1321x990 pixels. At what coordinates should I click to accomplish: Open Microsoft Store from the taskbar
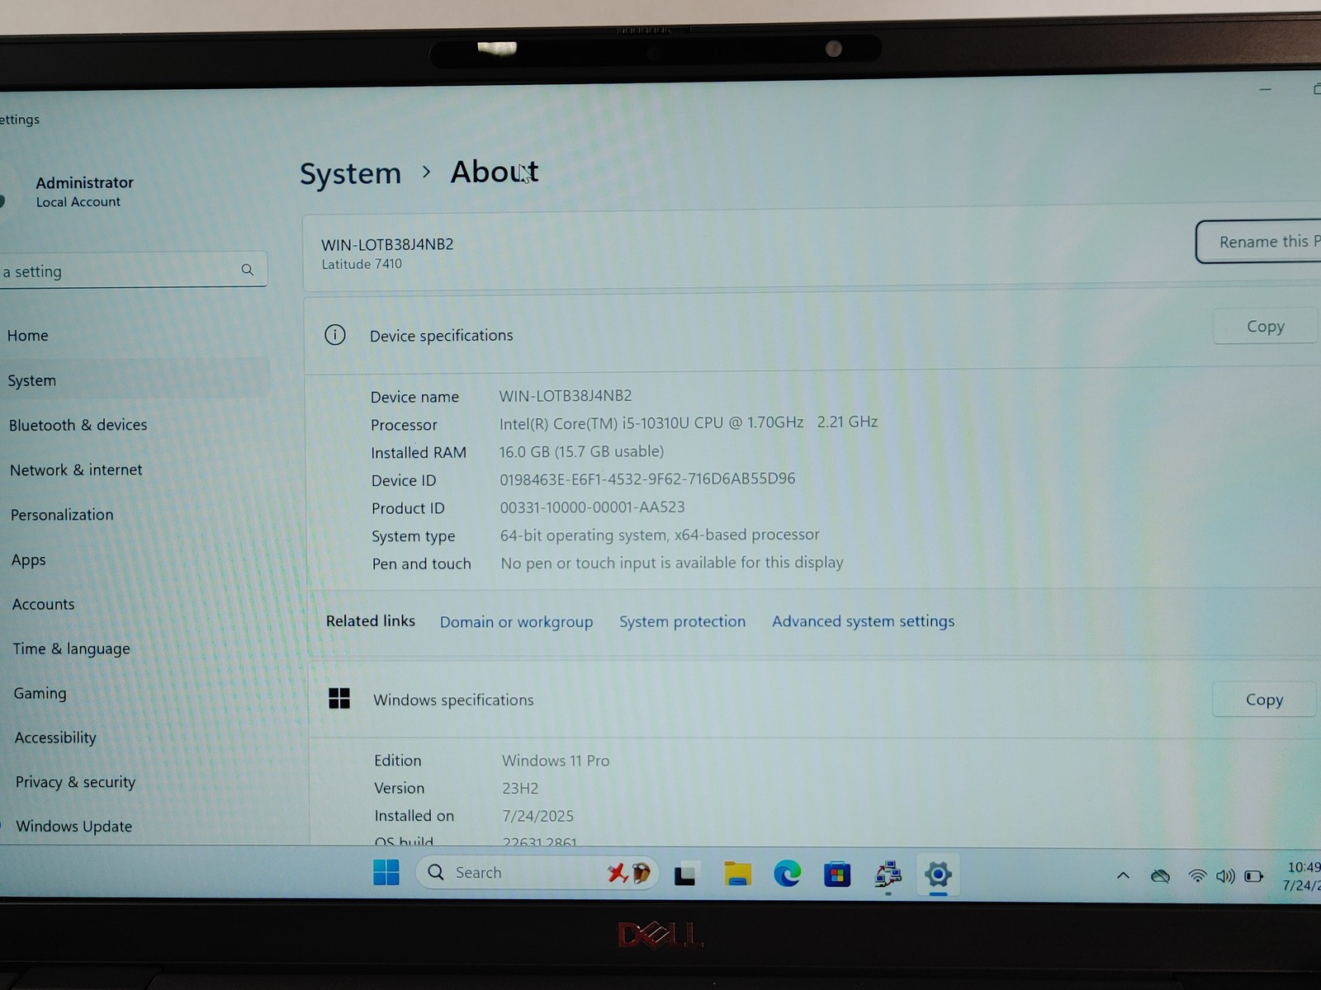pyautogui.click(x=837, y=874)
